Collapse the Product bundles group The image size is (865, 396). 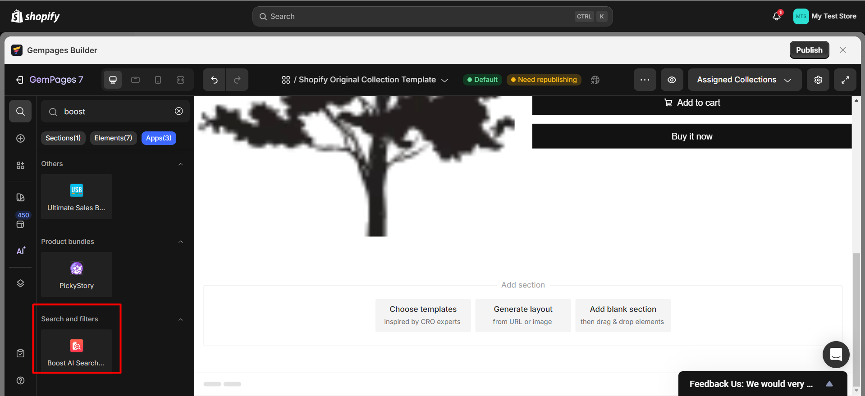click(181, 242)
